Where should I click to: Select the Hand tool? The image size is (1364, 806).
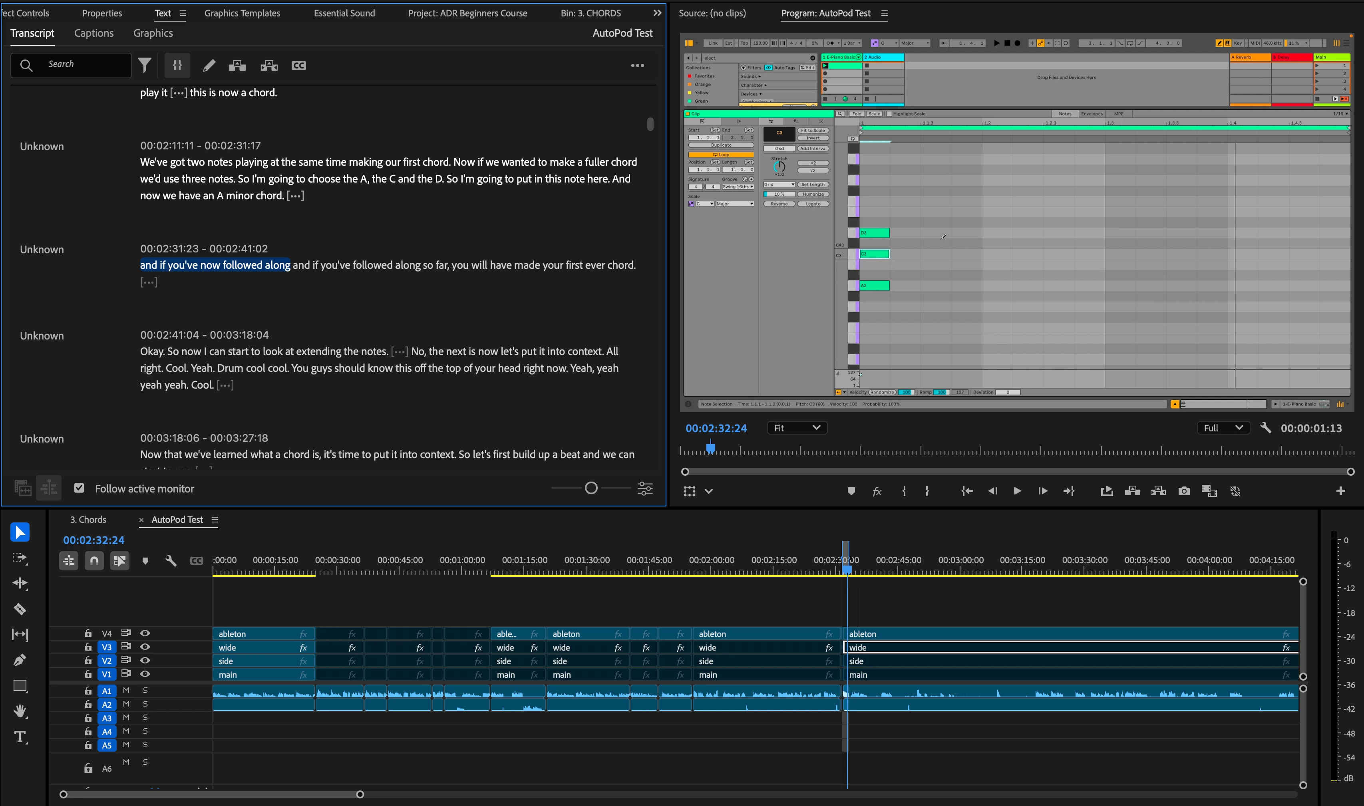point(20,711)
